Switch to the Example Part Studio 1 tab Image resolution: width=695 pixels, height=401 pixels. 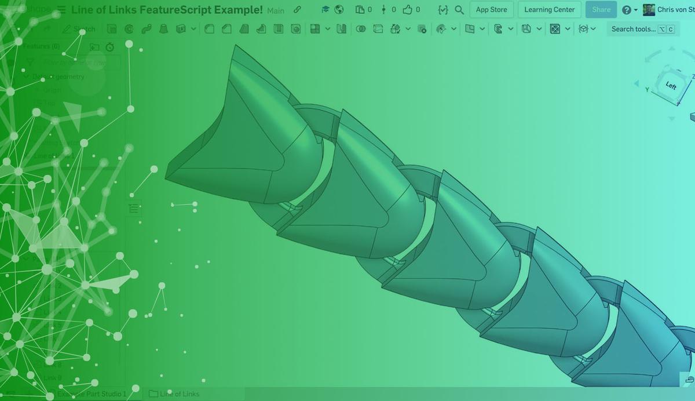(93, 393)
